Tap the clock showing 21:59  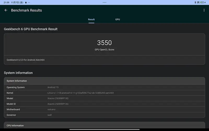[x=6, y=2]
